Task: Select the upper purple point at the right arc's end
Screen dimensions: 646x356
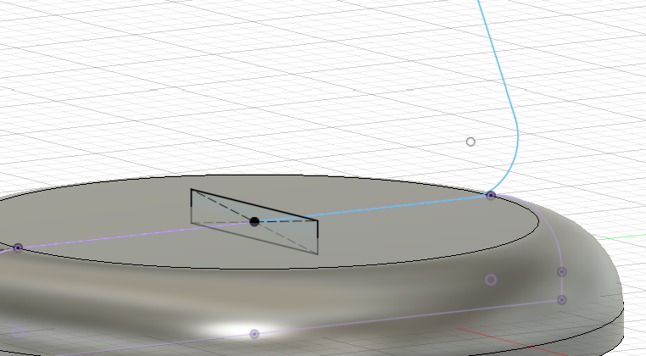Action: coord(562,272)
